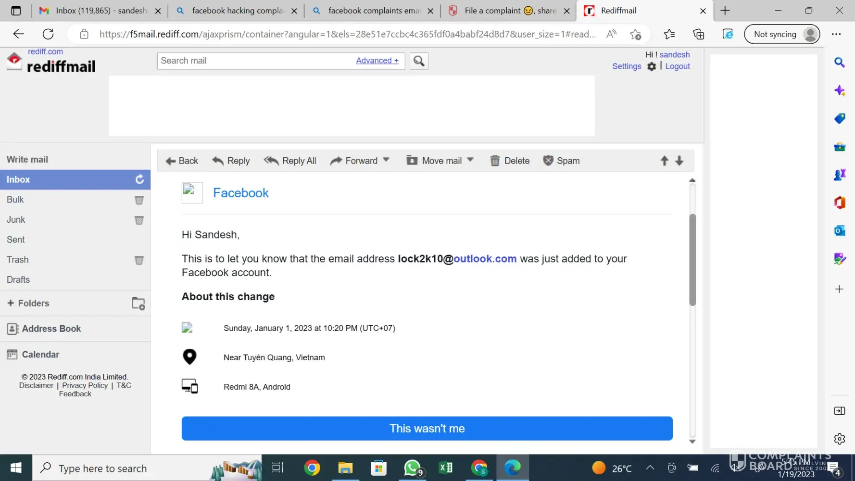
Task: Click the Logout link
Action: [678, 66]
